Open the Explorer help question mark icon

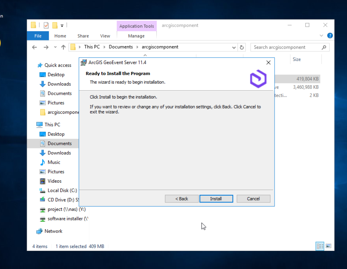pyautogui.click(x=330, y=35)
